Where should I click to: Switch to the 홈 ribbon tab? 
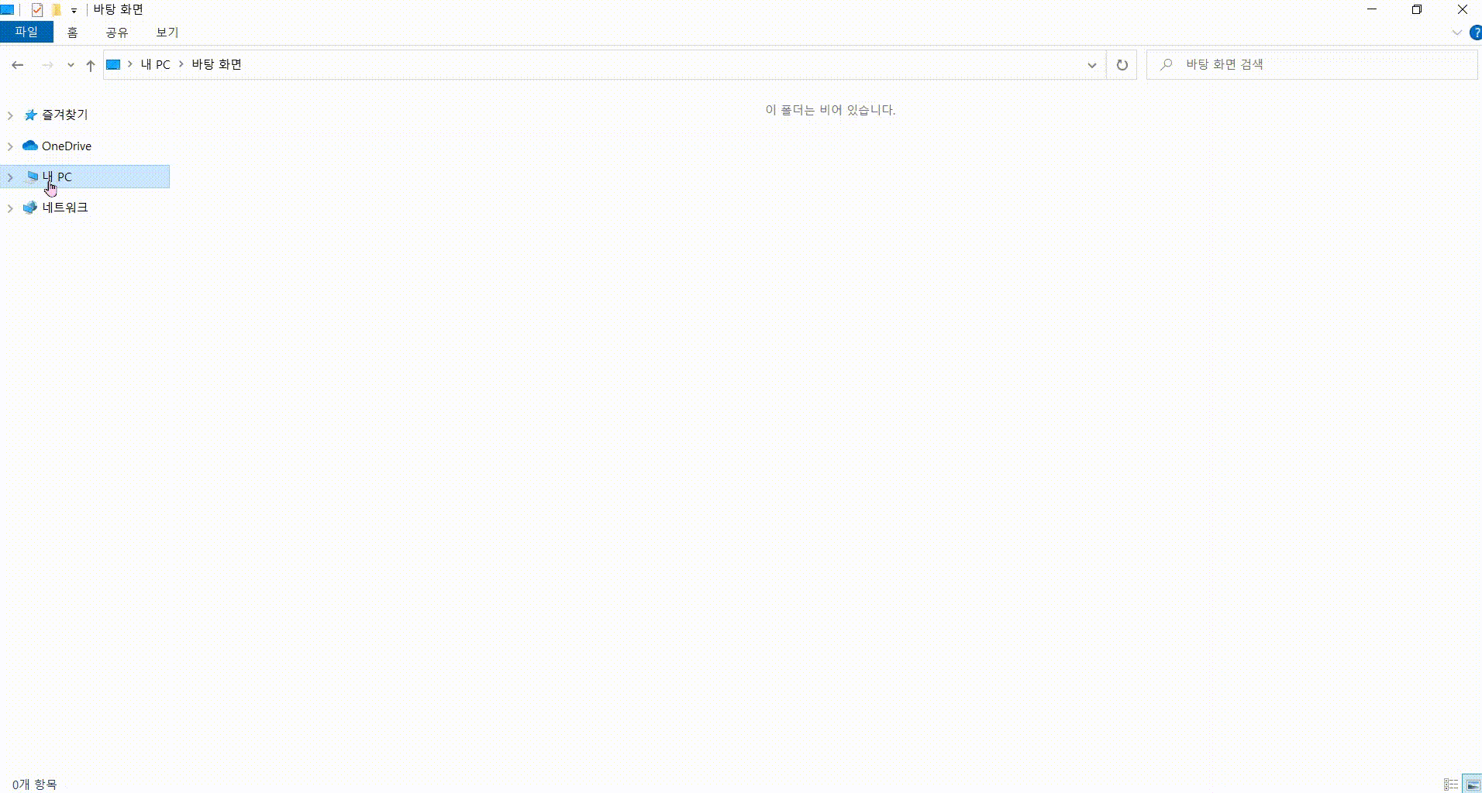click(x=72, y=33)
